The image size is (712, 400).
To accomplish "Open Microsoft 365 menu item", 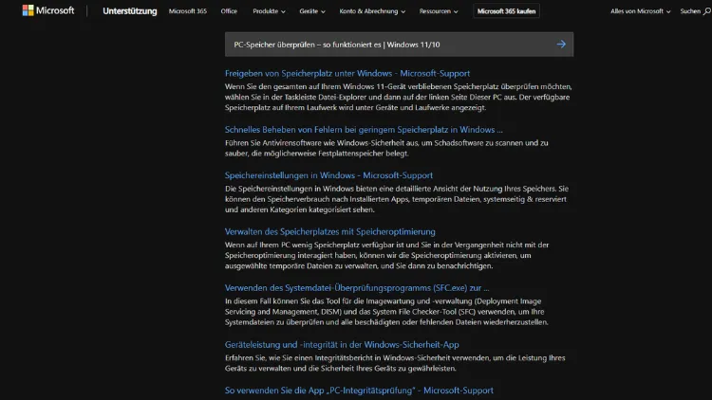I will point(188,10).
